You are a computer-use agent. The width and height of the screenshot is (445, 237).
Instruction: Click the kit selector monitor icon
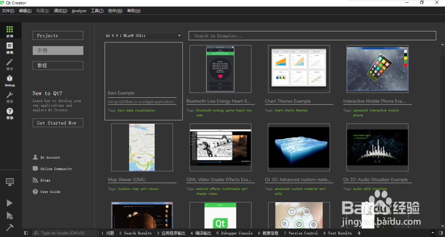click(10, 182)
